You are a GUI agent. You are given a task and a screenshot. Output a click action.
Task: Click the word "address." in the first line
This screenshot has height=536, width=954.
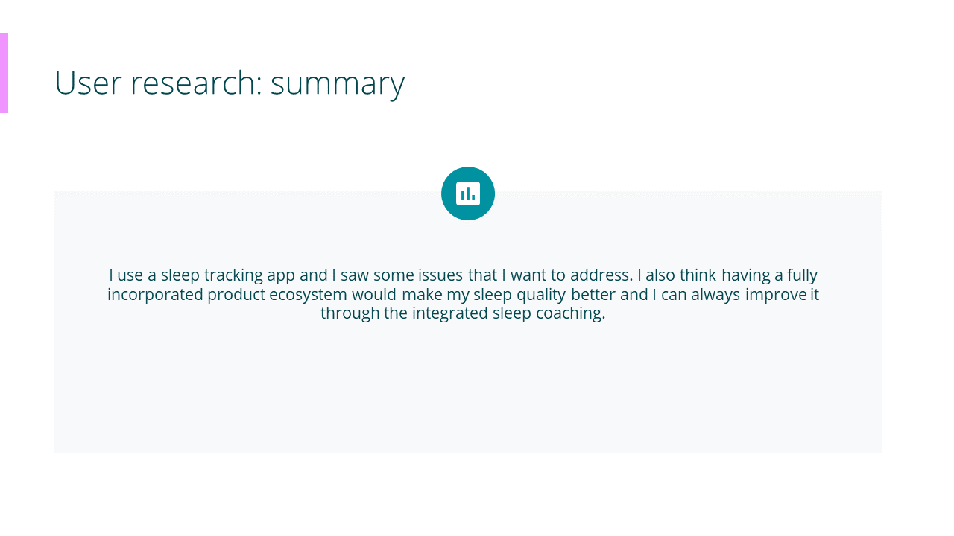pos(601,275)
